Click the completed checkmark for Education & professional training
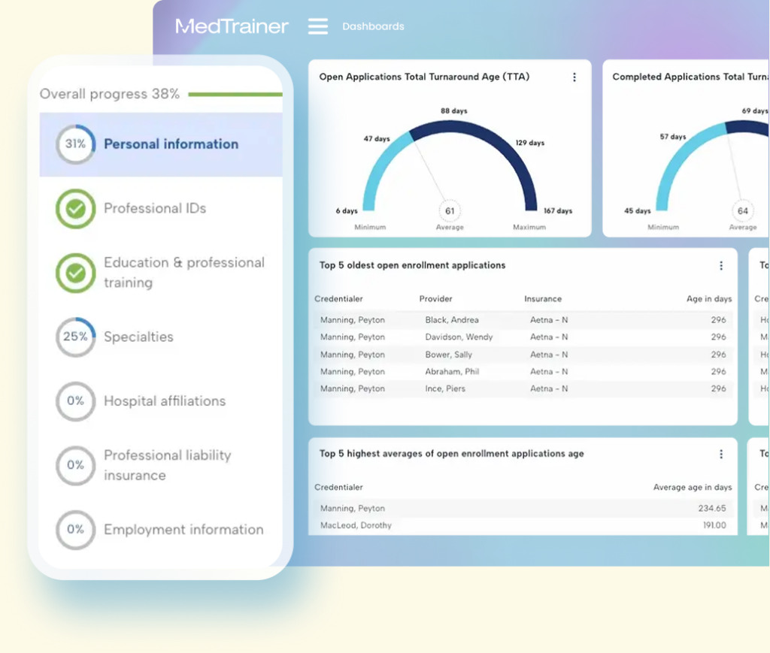Screen dimensions: 770x653 click(75, 273)
